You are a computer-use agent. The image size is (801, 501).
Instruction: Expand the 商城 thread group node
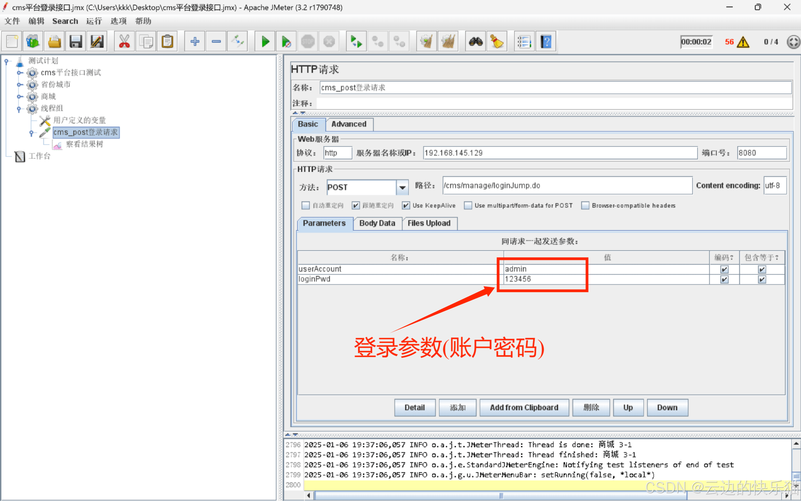pyautogui.click(x=19, y=97)
